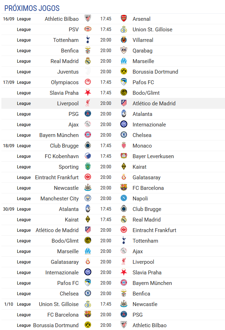
Task: Click the PSV team logo
Action: pyautogui.click(x=88, y=29)
